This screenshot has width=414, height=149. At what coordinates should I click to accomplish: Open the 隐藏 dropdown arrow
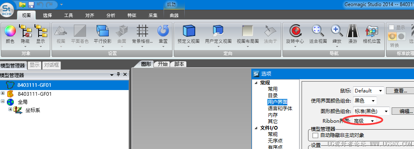pyautogui.click(x=26, y=46)
